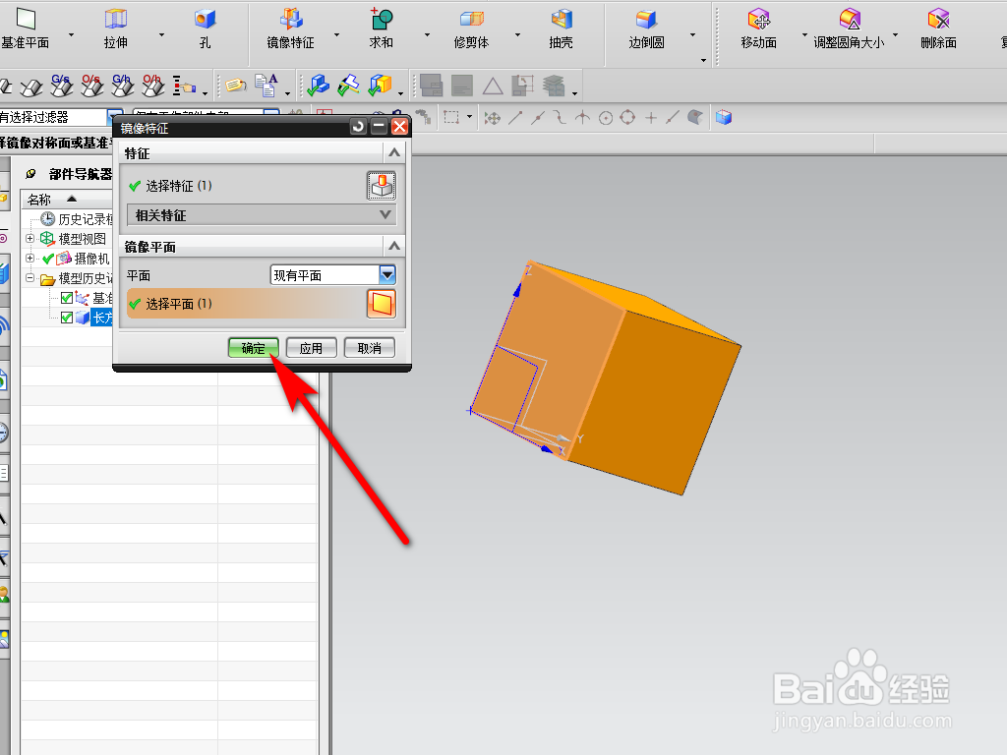Screen dimensions: 1007x755
Task: Click the blue cube icon on selection bar
Action: [724, 118]
